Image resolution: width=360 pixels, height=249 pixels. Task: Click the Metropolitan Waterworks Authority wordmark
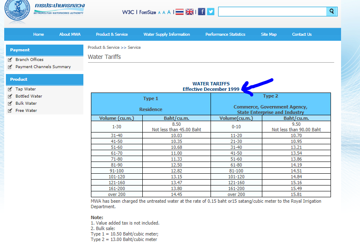click(x=59, y=8)
